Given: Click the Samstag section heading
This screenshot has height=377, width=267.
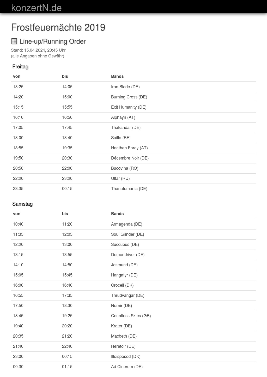Looking at the screenshot, I should tap(22, 204).
